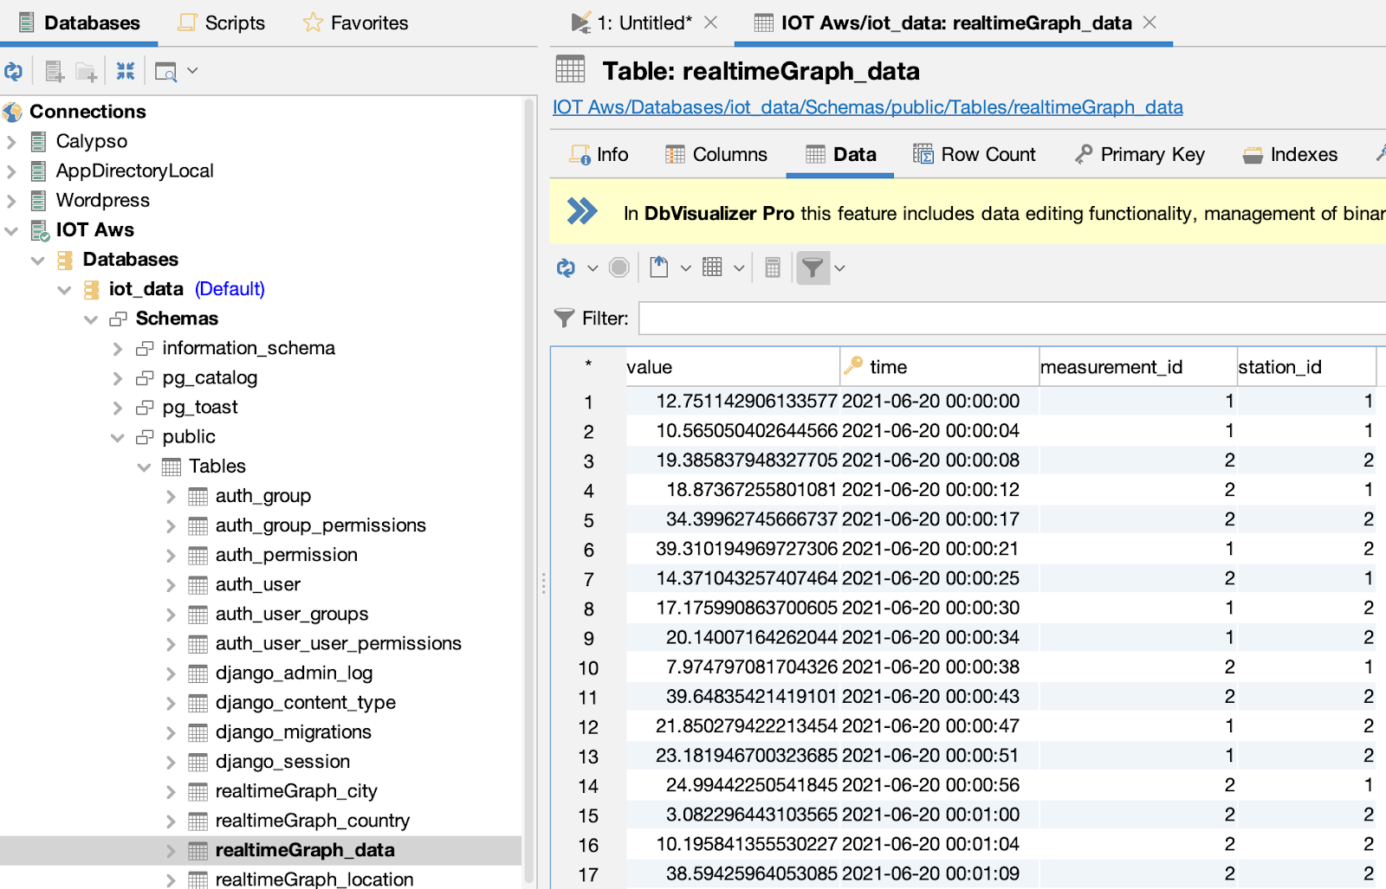Click the time column header with key icon
Screen dimensions: 1386x889
939,367
